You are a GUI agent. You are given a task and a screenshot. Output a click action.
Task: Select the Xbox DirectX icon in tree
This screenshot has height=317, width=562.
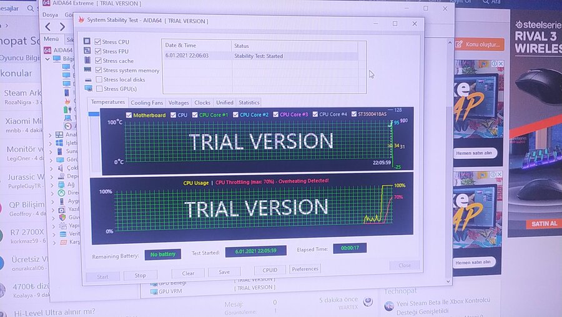tap(61, 193)
